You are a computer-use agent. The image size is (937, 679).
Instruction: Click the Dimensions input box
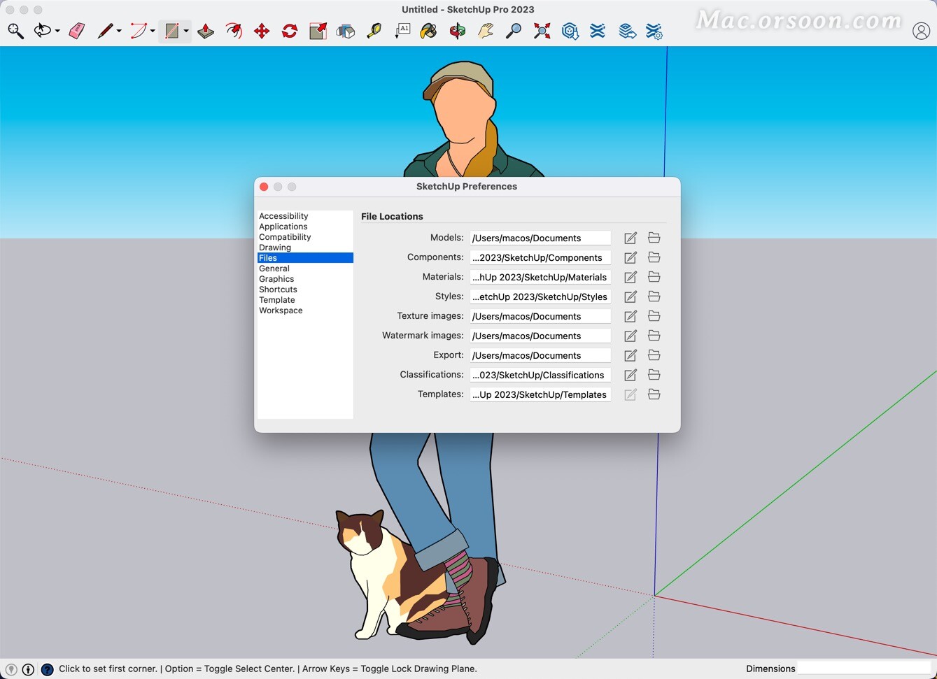click(864, 669)
